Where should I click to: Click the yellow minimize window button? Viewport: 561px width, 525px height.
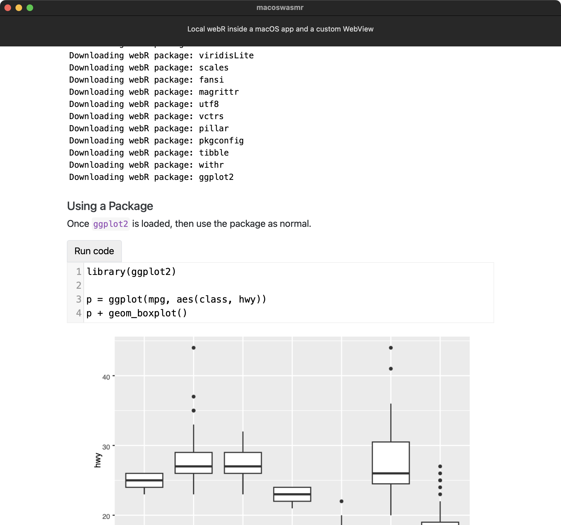(x=19, y=8)
